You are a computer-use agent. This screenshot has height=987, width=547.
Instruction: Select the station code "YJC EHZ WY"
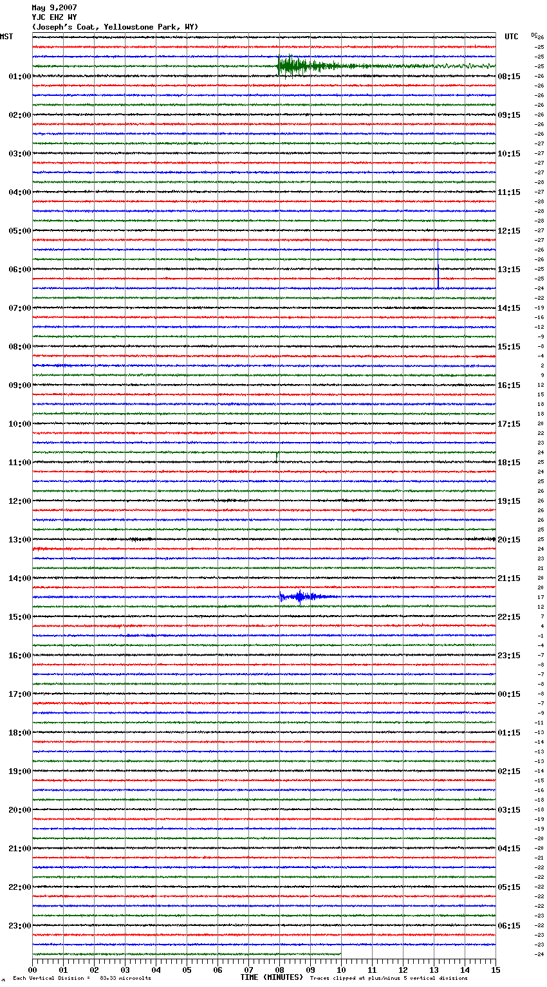(x=54, y=17)
